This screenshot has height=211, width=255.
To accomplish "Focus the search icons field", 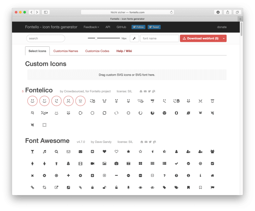I will tap(45, 38).
